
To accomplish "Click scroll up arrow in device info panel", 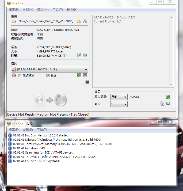I will point(171,18).
